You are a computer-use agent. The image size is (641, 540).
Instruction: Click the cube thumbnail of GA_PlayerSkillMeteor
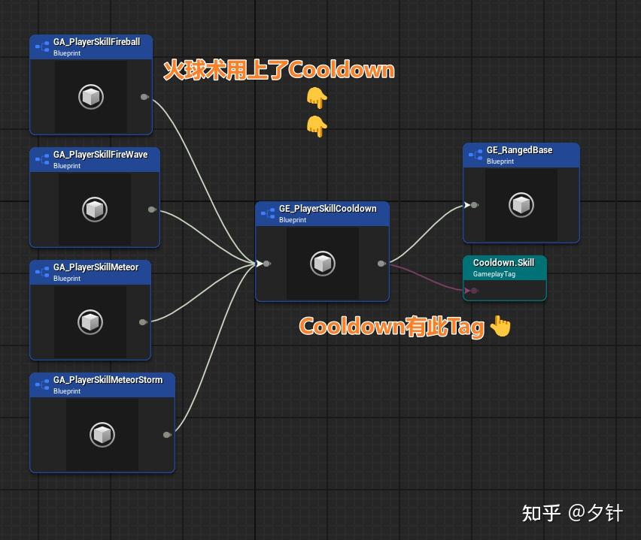coord(90,322)
